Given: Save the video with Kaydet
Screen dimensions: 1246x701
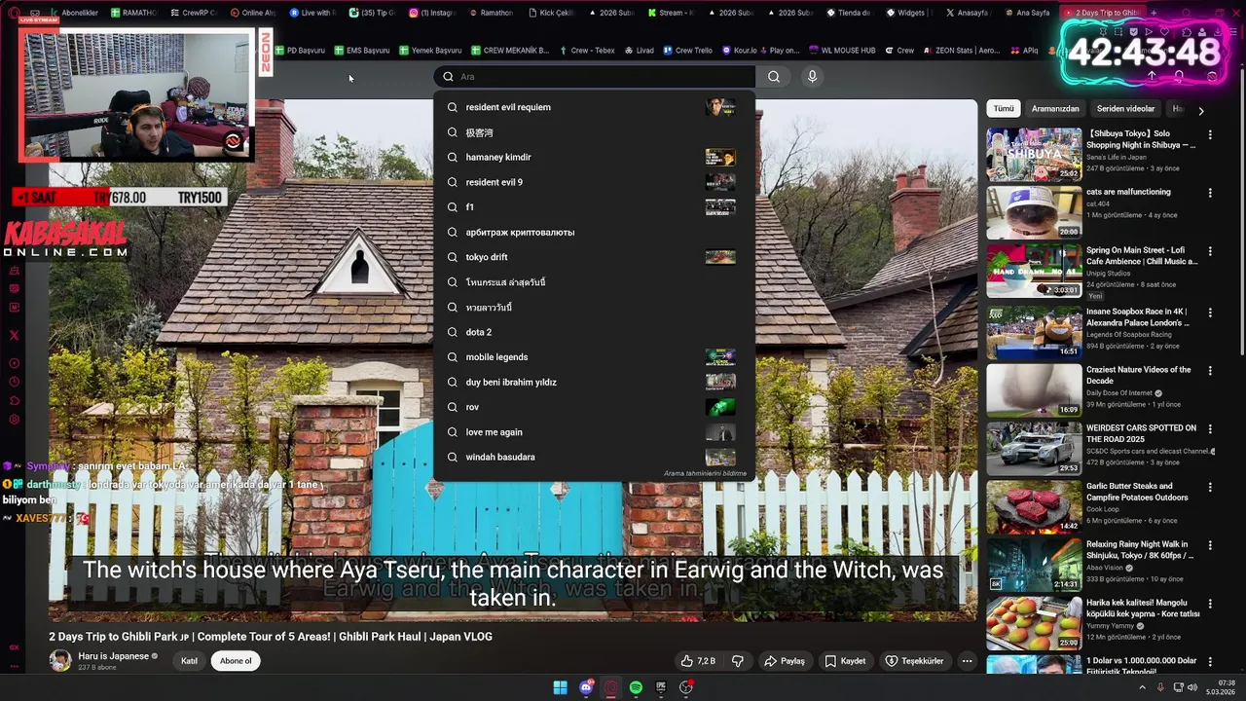Looking at the screenshot, I should click(845, 661).
